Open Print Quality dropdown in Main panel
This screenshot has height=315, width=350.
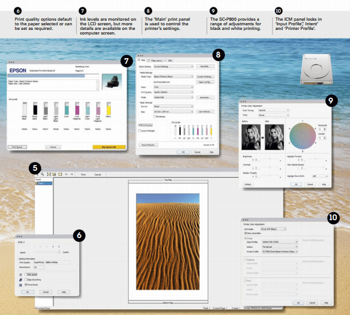173,92
